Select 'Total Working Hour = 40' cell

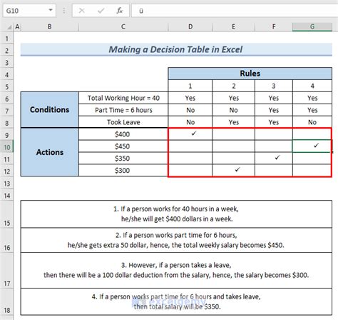click(123, 98)
